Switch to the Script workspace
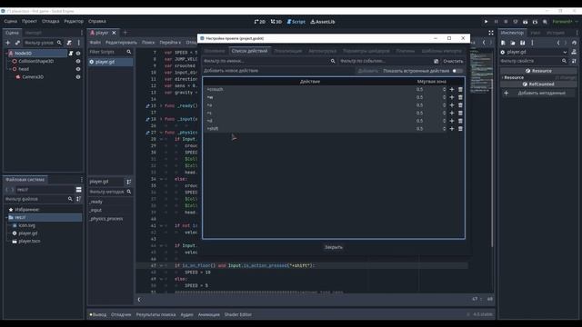Viewport: 582px width, 327px height. click(296, 22)
